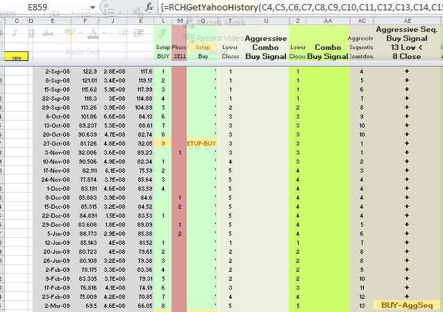Select column AC header
This screenshot has width=443, height=312.
coord(362,21)
